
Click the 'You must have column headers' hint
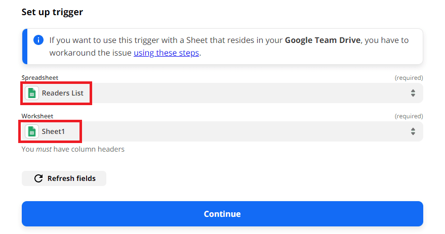tap(73, 149)
